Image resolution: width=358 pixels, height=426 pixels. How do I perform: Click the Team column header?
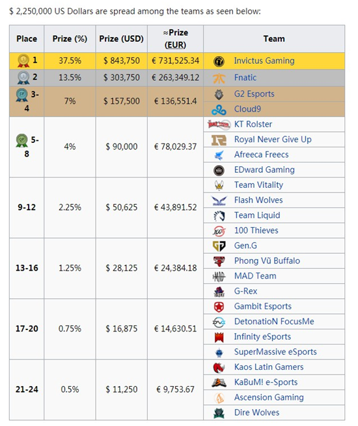pyautogui.click(x=274, y=39)
